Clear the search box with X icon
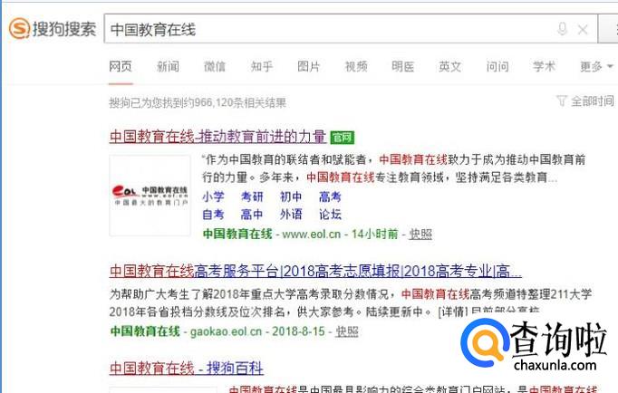618x393 pixels. 583,29
